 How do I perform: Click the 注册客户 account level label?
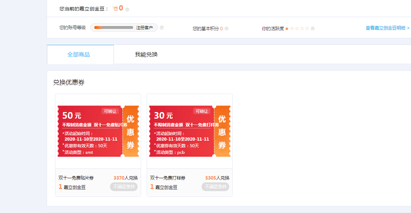tap(144, 28)
